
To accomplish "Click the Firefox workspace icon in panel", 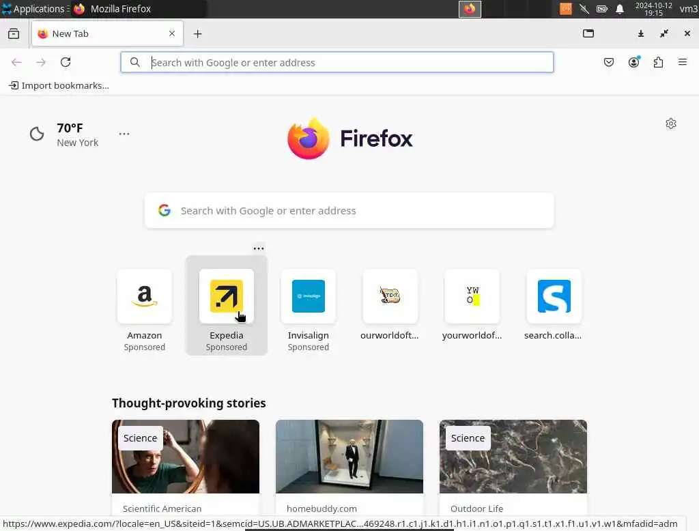I will pos(470,9).
